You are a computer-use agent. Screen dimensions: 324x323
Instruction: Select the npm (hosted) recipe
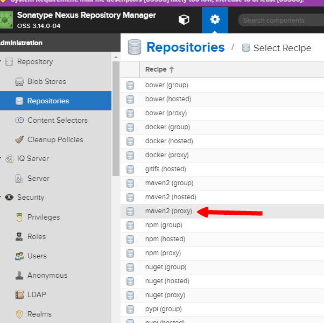(222, 240)
